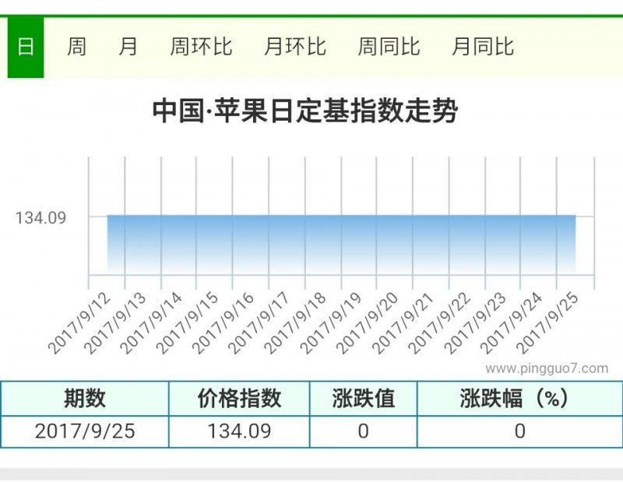The height and width of the screenshot is (482, 623).
Task: Open the 月环比 tab
Action: [295, 47]
